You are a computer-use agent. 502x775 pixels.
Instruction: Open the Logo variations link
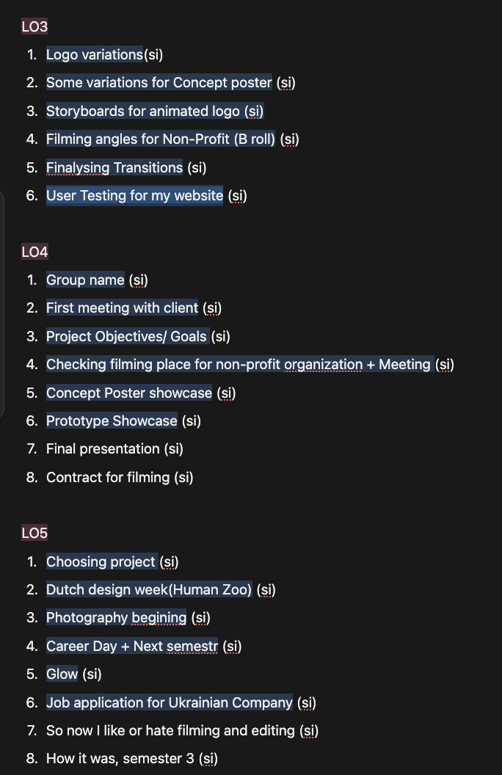[94, 54]
